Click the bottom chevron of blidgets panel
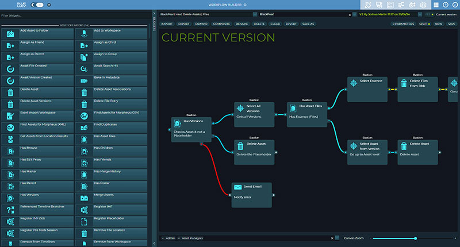 click(x=154, y=243)
